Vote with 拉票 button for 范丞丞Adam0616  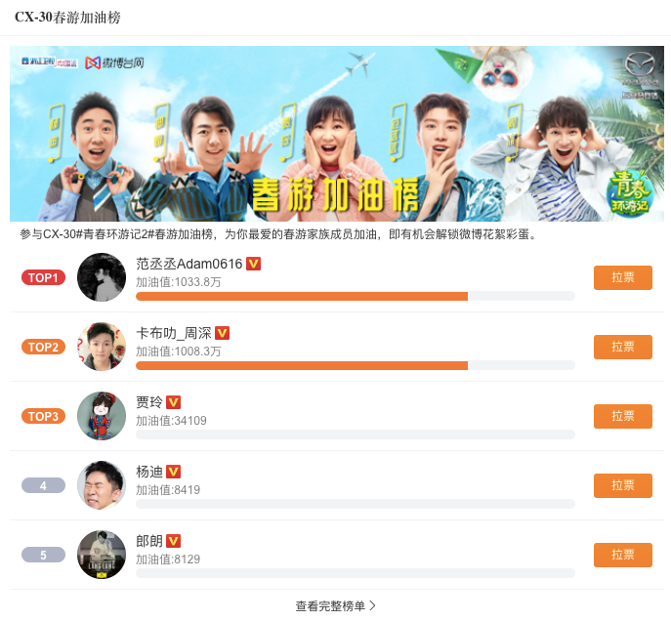pyautogui.click(x=622, y=277)
